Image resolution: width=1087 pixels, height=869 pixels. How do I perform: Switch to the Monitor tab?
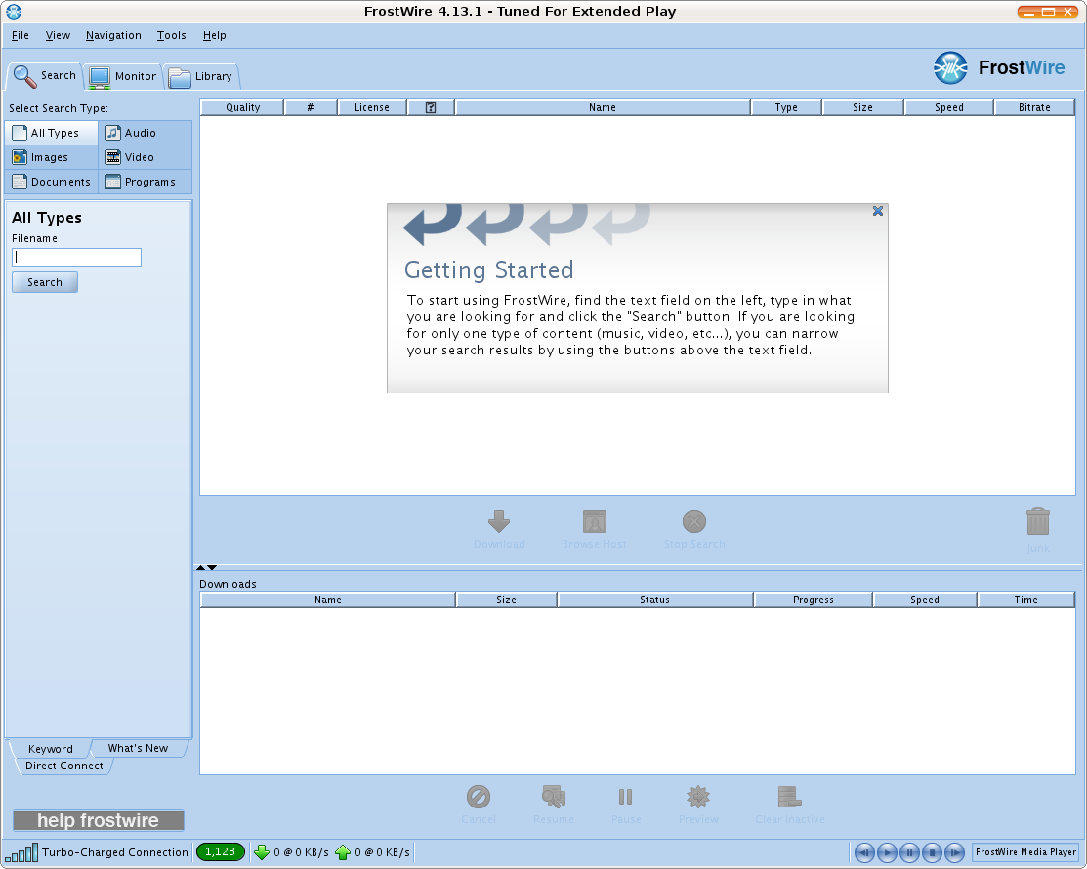(123, 76)
